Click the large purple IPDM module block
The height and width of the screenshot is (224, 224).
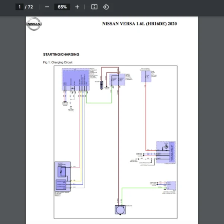(x=75, y=80)
